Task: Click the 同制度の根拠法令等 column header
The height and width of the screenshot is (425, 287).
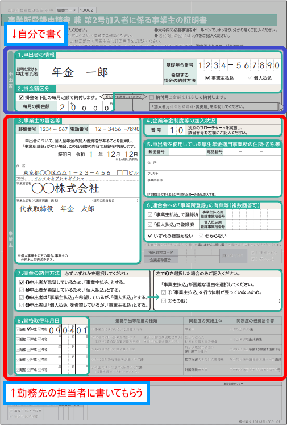Action: tap(255, 321)
